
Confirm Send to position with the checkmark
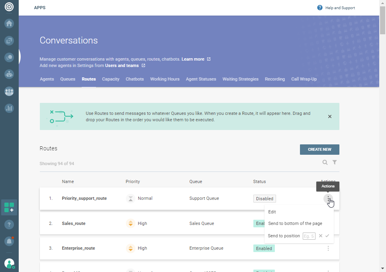(327, 236)
